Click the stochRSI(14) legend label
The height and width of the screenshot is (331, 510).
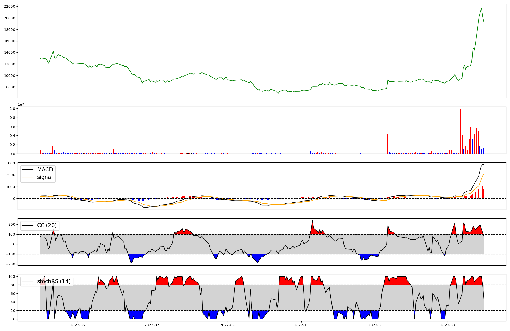coord(54,281)
